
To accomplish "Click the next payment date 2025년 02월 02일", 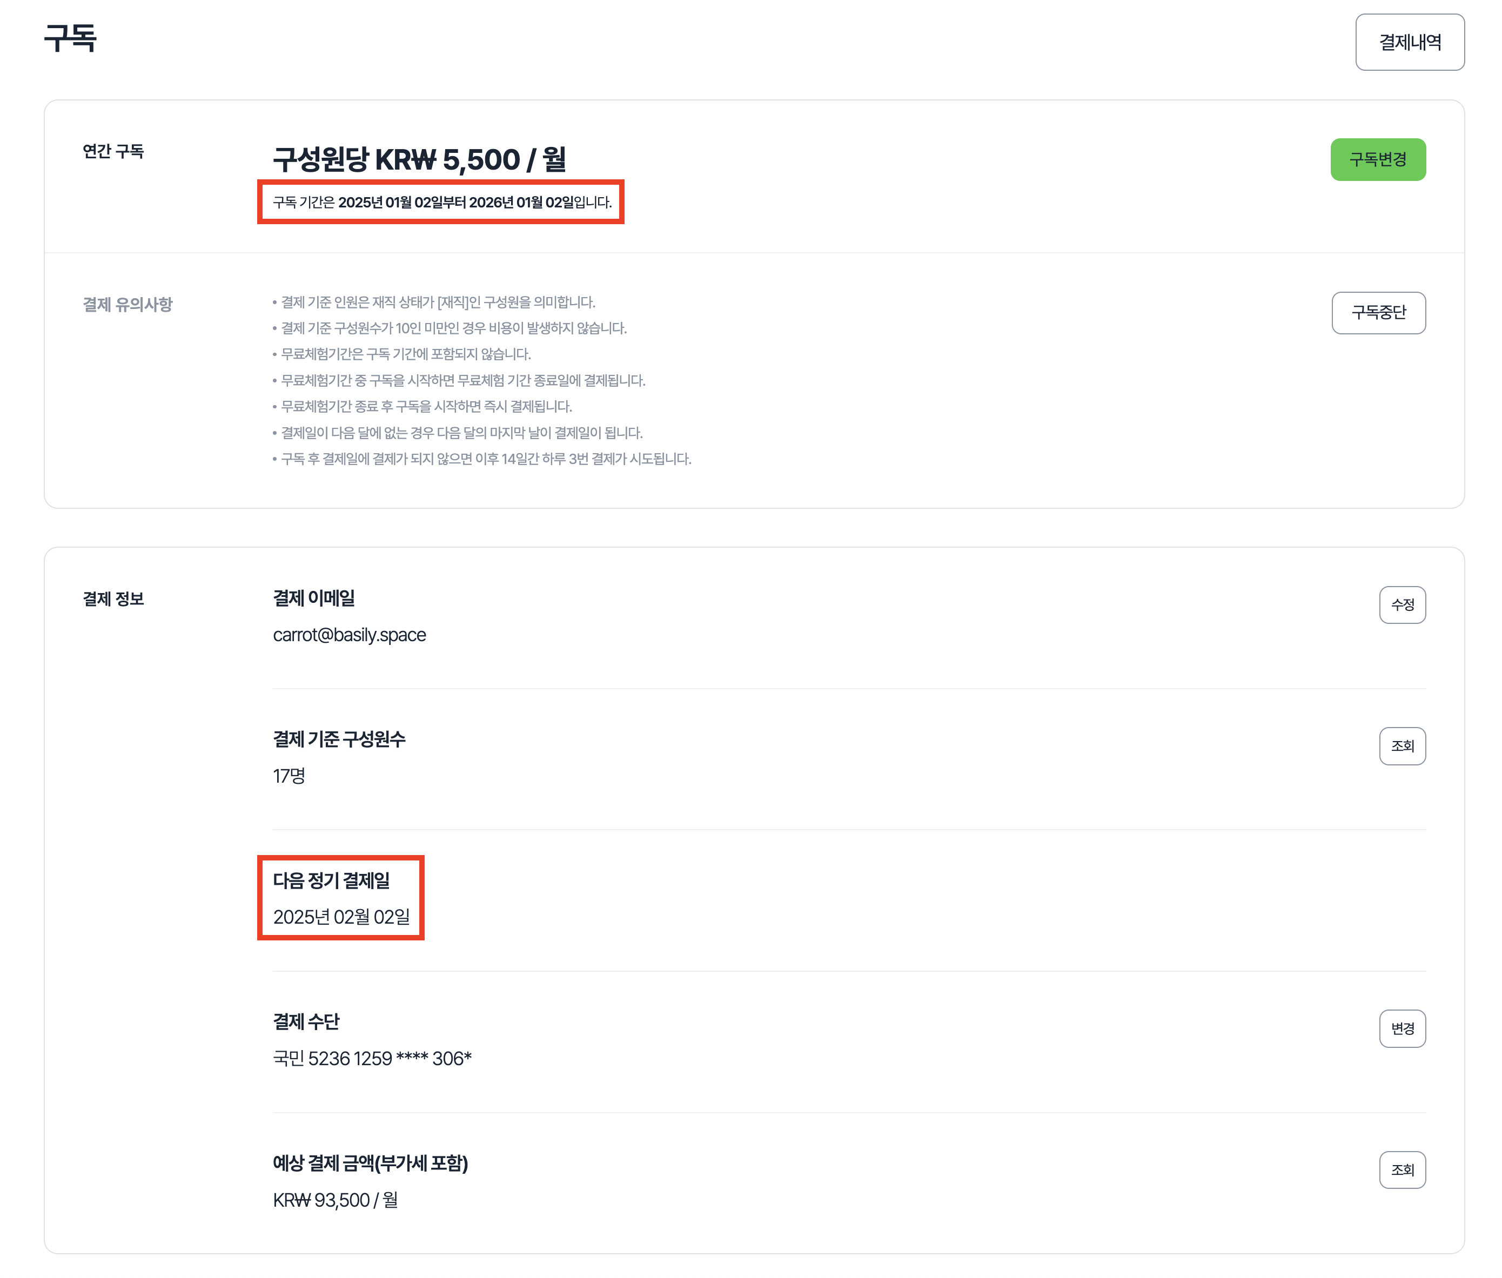I will click(x=341, y=917).
